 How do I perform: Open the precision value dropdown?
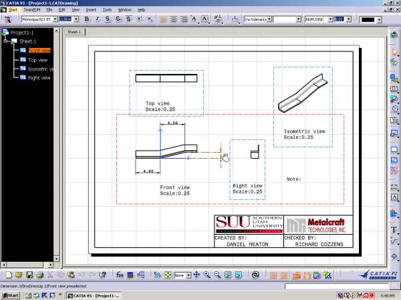tap(349, 19)
